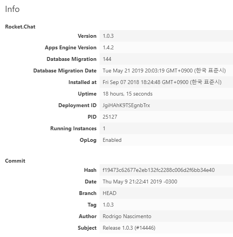Click the Version row label

coord(87,36)
